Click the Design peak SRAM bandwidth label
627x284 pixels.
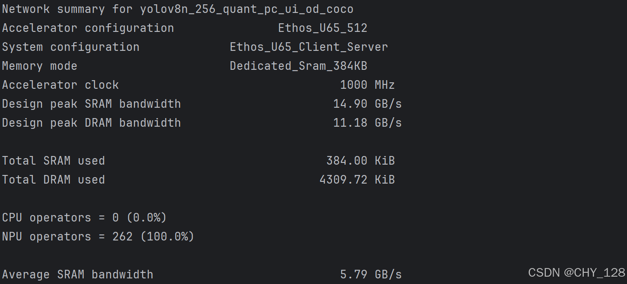pyautogui.click(x=91, y=104)
